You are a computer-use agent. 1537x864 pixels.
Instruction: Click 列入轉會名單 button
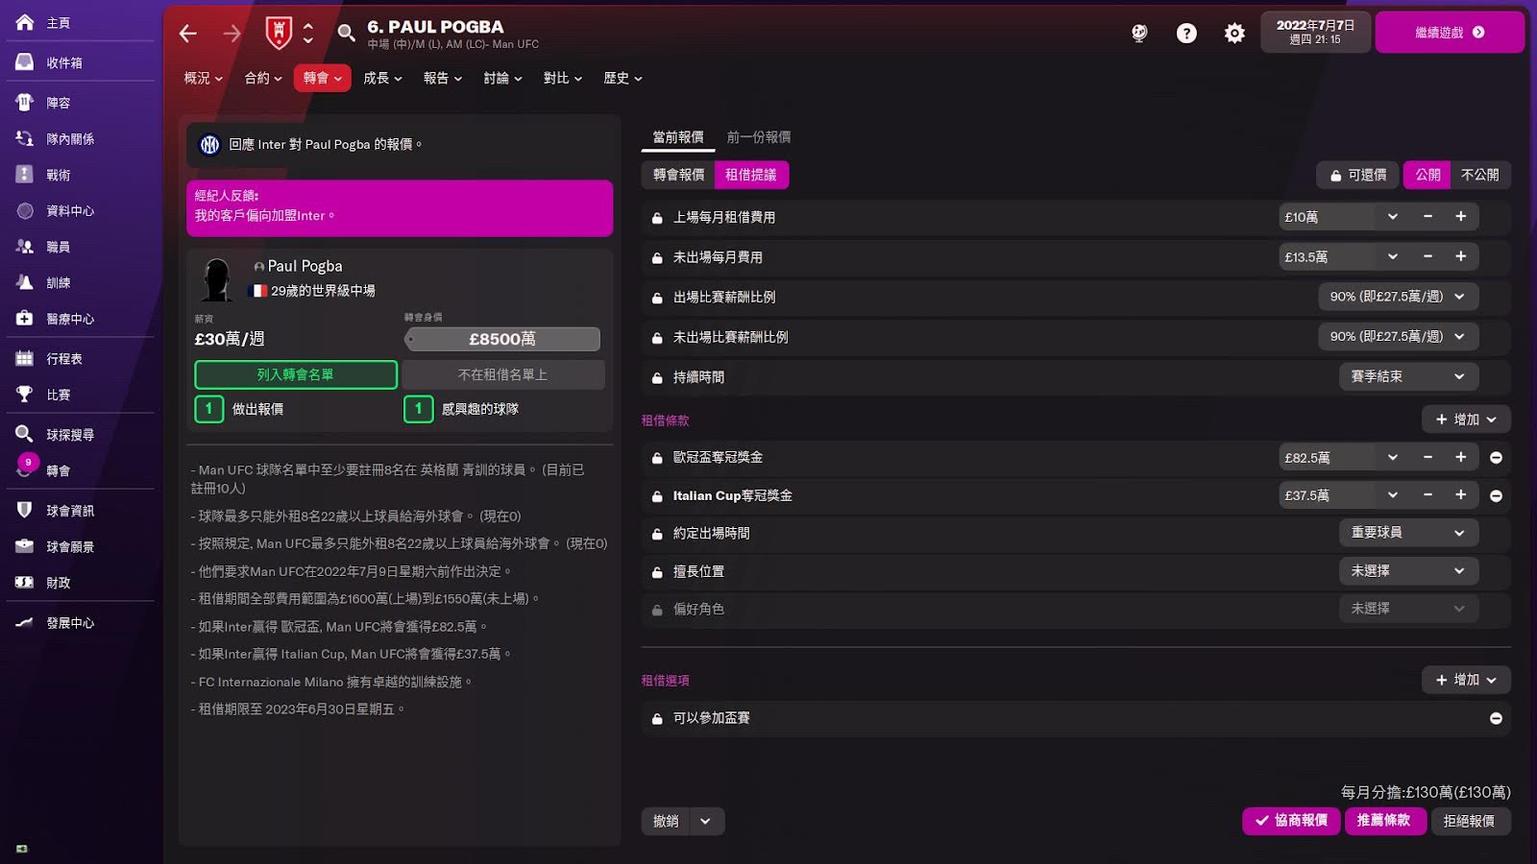point(296,374)
